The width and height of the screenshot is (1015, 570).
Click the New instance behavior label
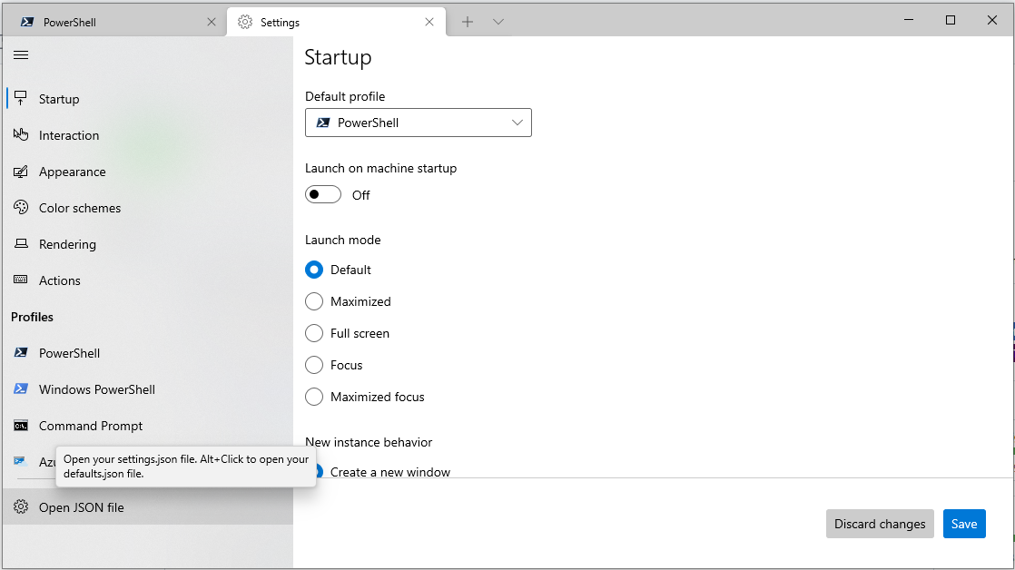coord(369,443)
